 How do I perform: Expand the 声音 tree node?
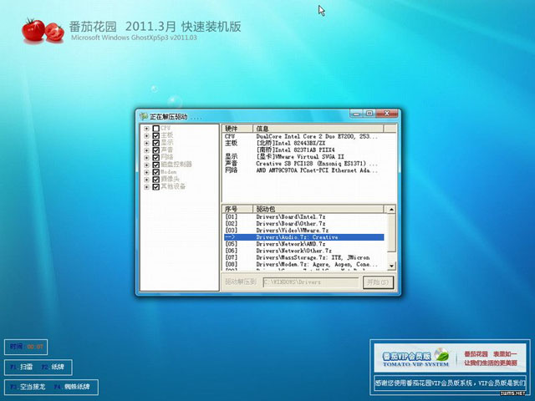point(146,150)
